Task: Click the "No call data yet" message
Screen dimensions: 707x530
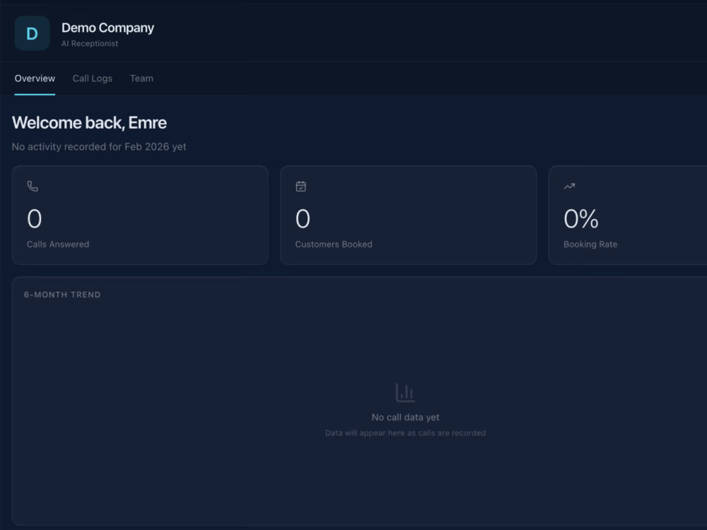Action: tap(405, 418)
